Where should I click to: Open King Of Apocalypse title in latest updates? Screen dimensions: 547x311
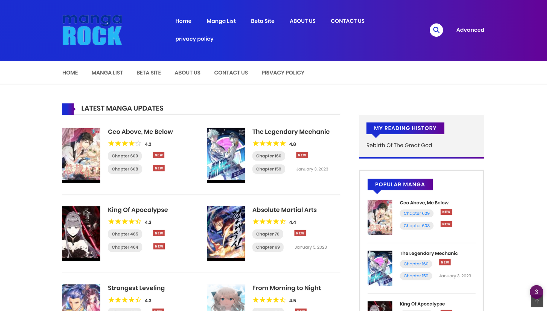click(138, 210)
